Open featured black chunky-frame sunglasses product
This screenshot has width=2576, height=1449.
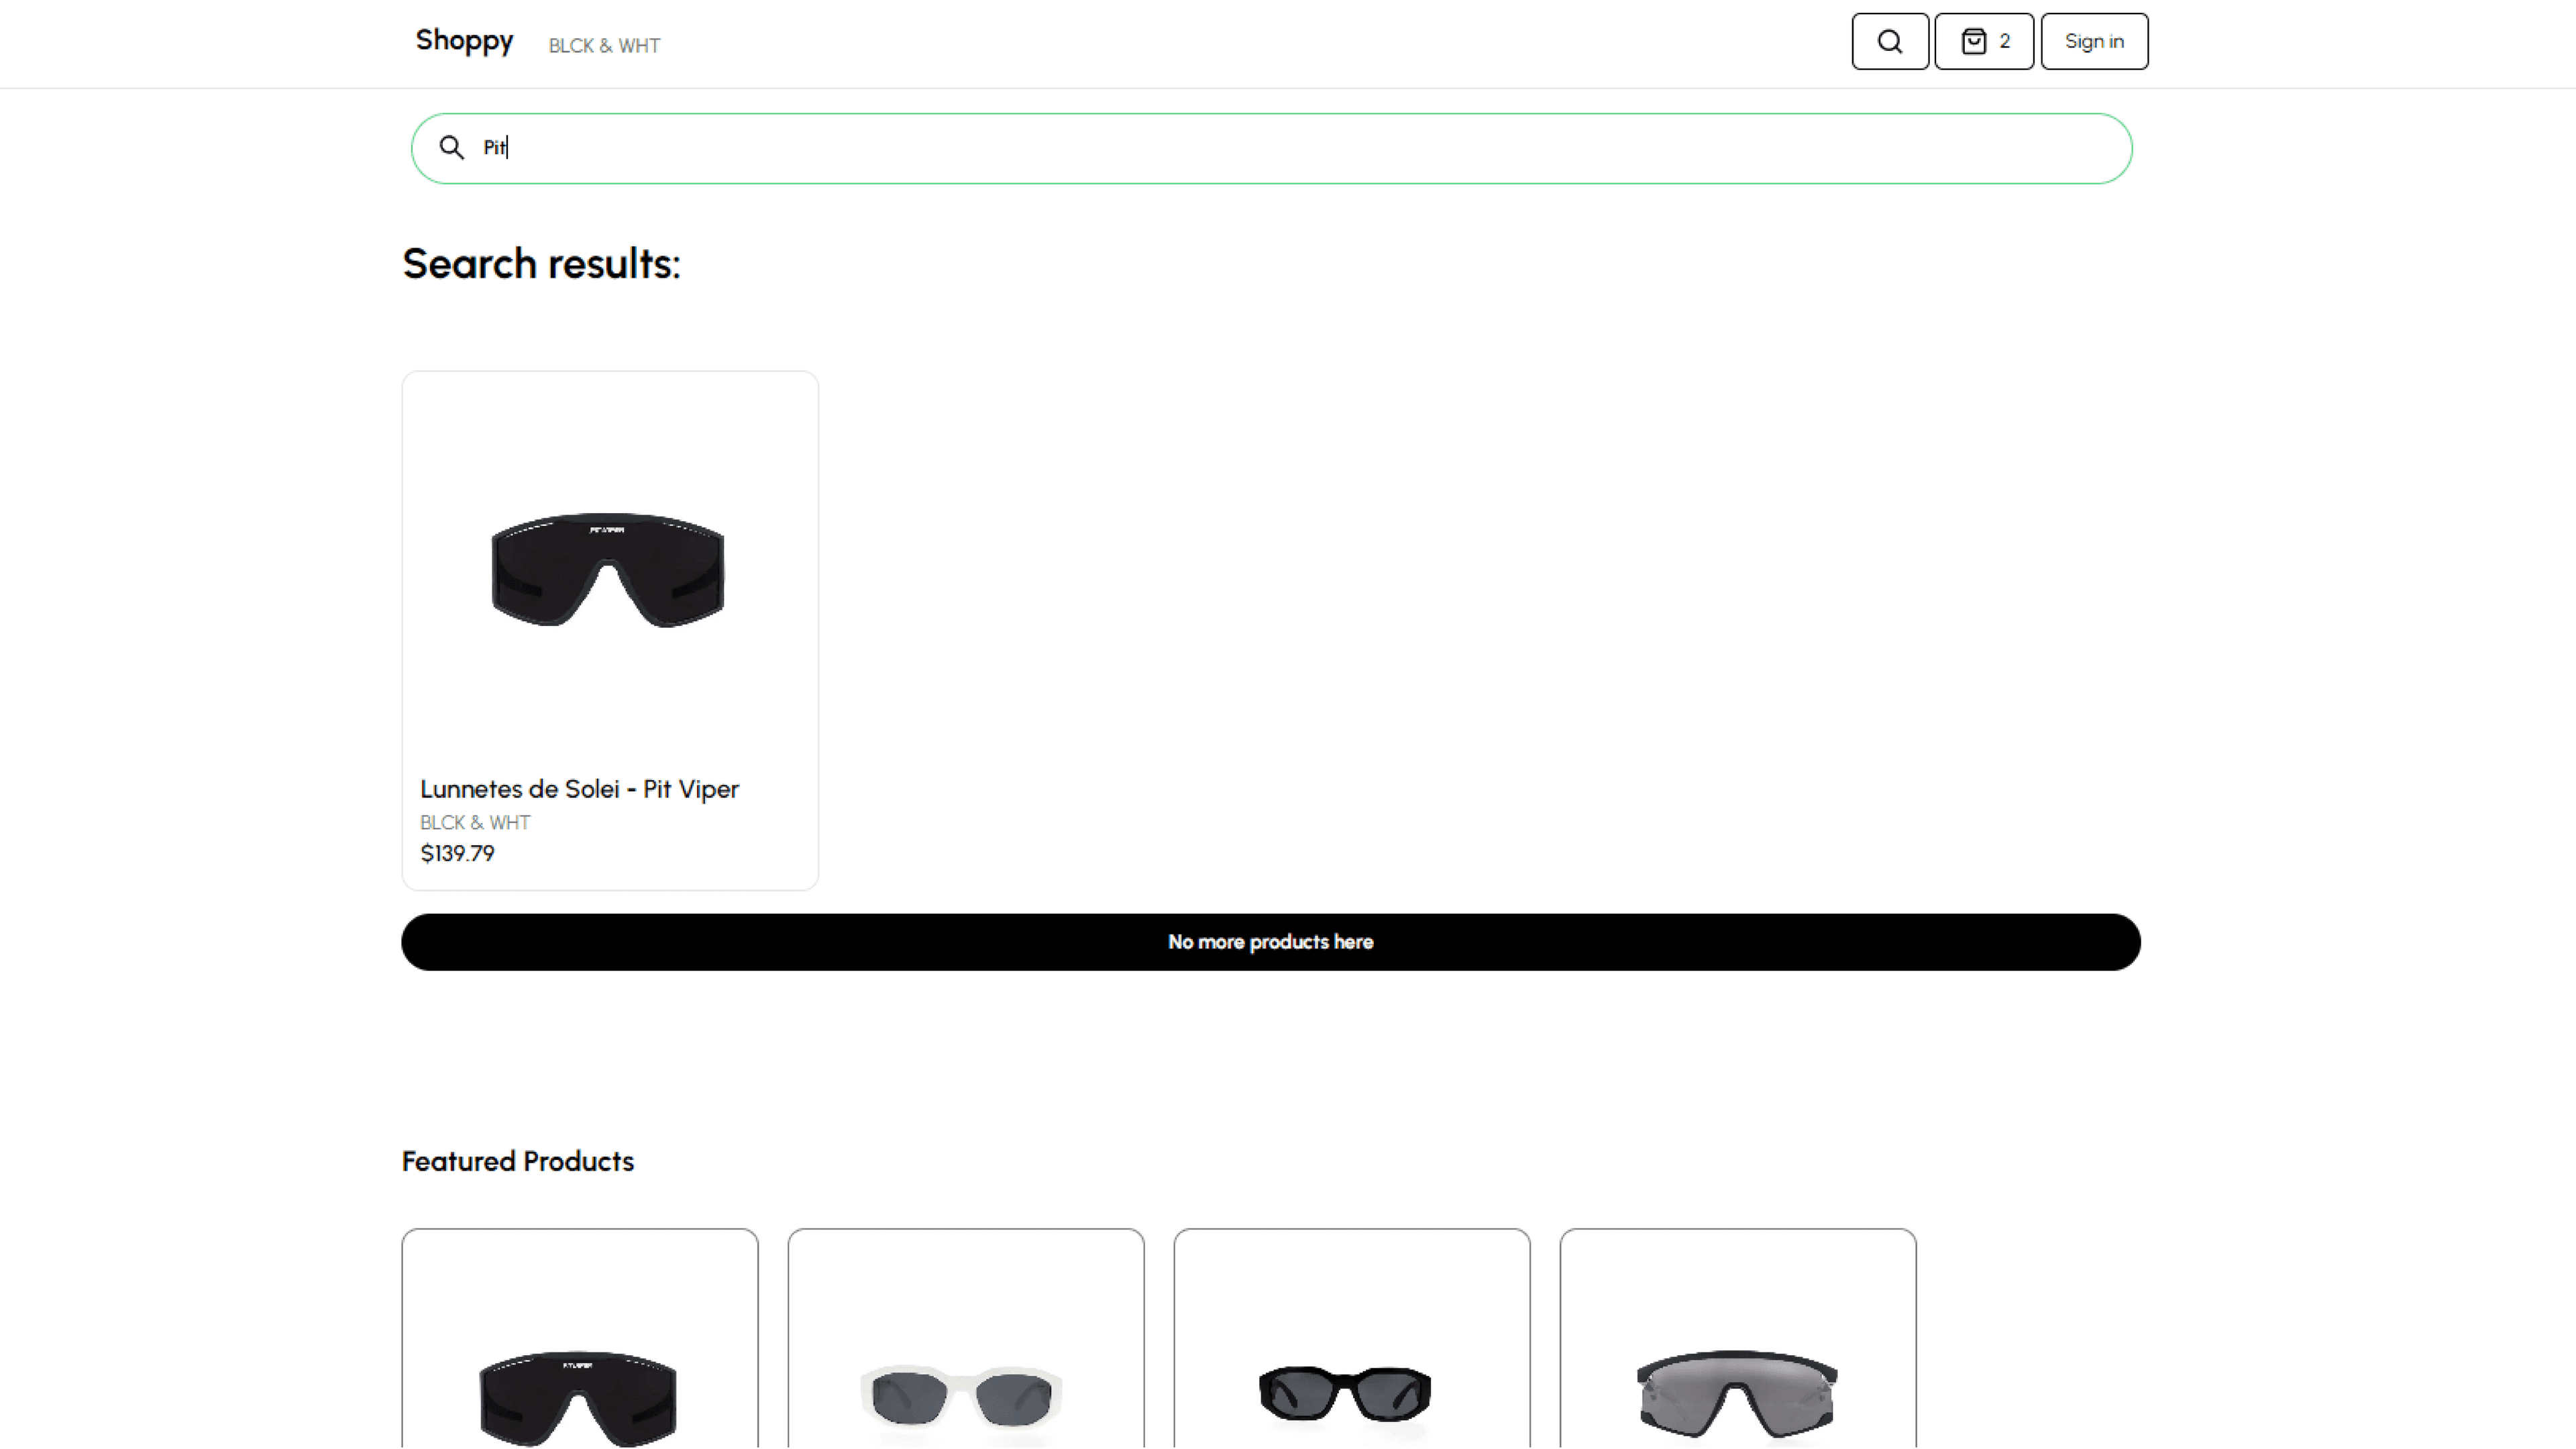(x=1352, y=1339)
